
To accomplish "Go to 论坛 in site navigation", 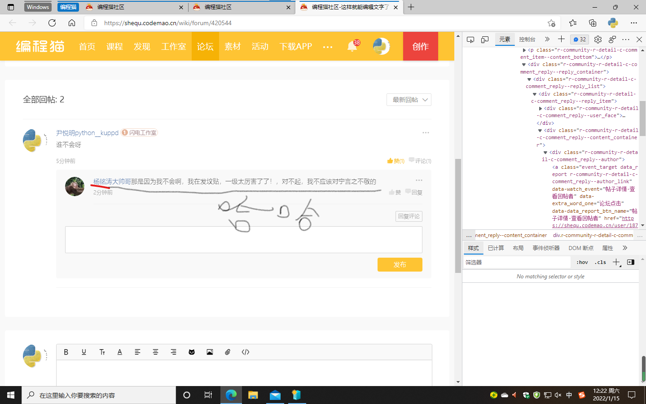I will pos(205,46).
